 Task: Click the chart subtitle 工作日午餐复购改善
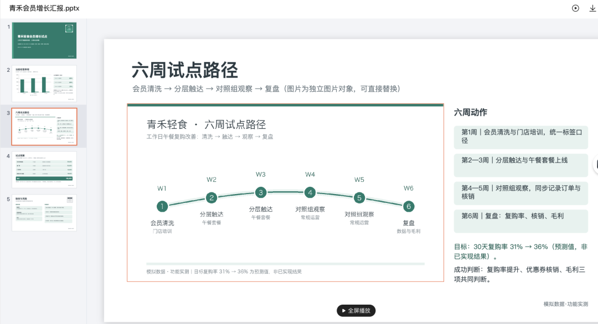coord(210,137)
